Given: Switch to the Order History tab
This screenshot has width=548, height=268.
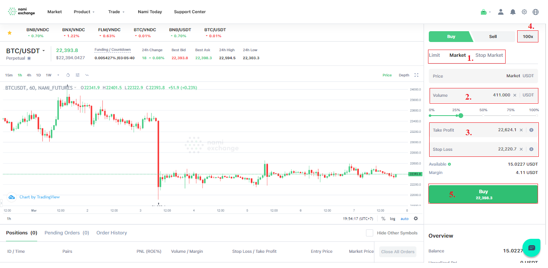Looking at the screenshot, I should pos(112,233).
